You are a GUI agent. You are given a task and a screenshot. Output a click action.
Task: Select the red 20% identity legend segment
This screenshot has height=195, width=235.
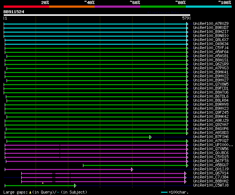26,6
